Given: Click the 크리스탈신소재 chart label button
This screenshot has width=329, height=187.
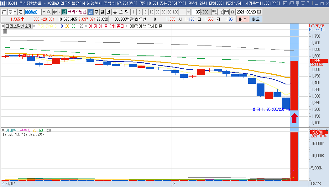Looking at the screenshot, I should (18, 26).
